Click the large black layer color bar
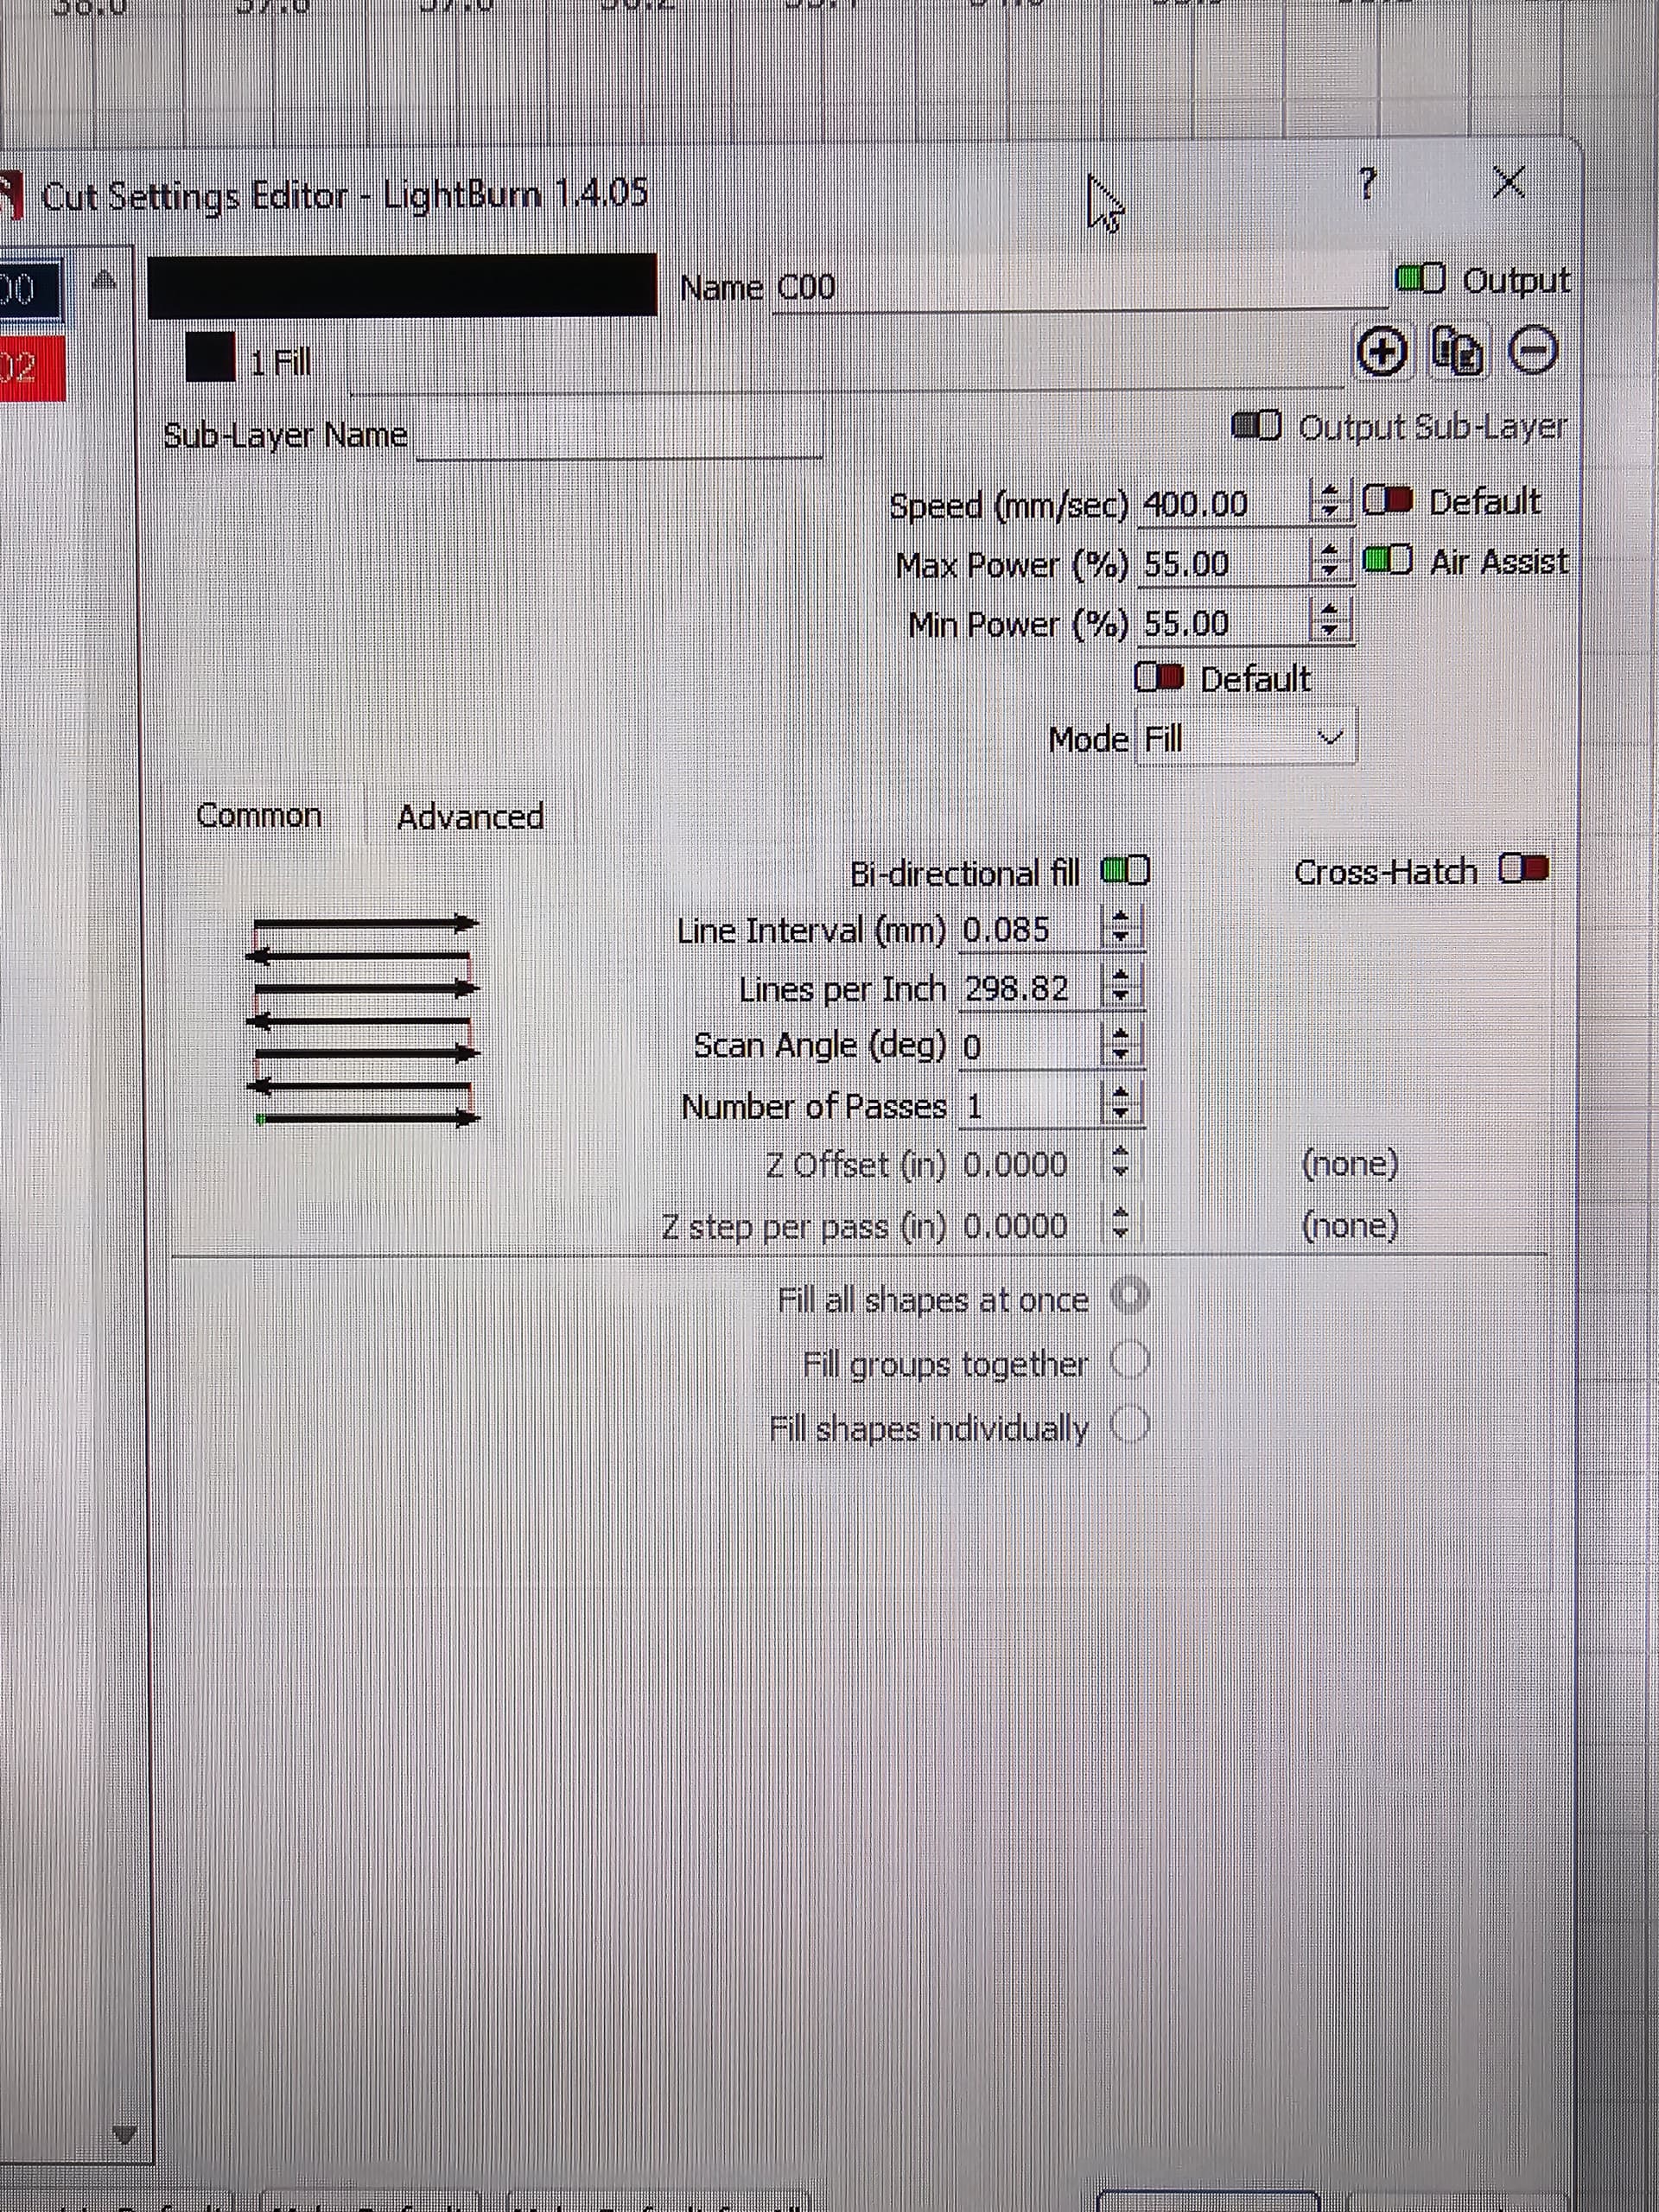This screenshot has width=1659, height=2212. coord(402,286)
